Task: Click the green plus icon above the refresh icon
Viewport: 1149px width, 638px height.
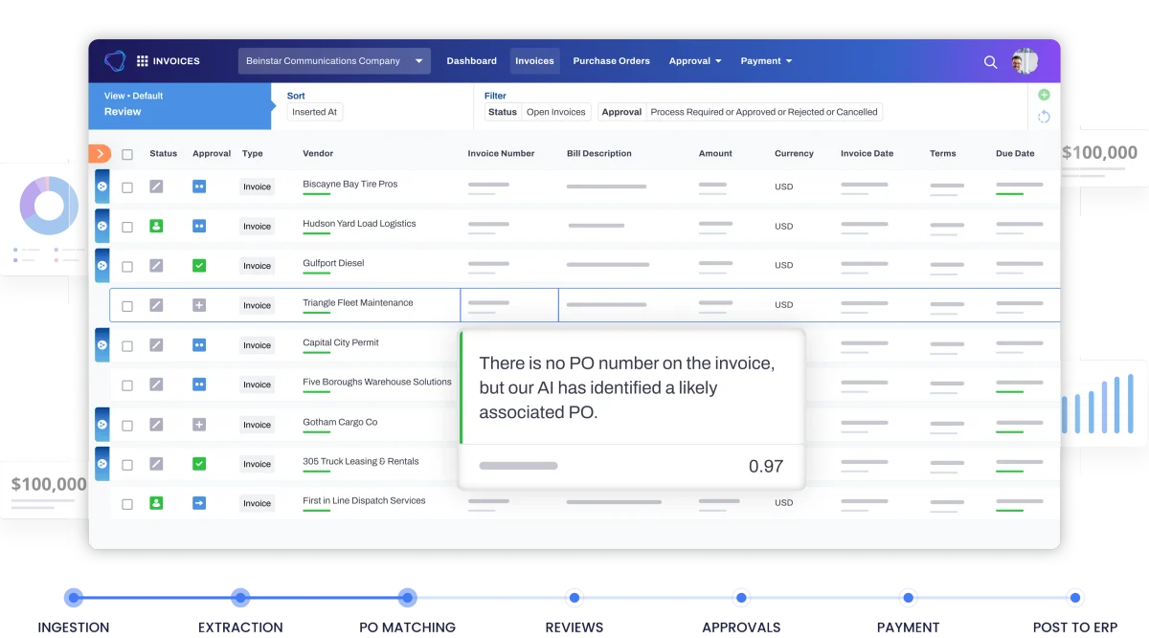Action: click(1044, 95)
